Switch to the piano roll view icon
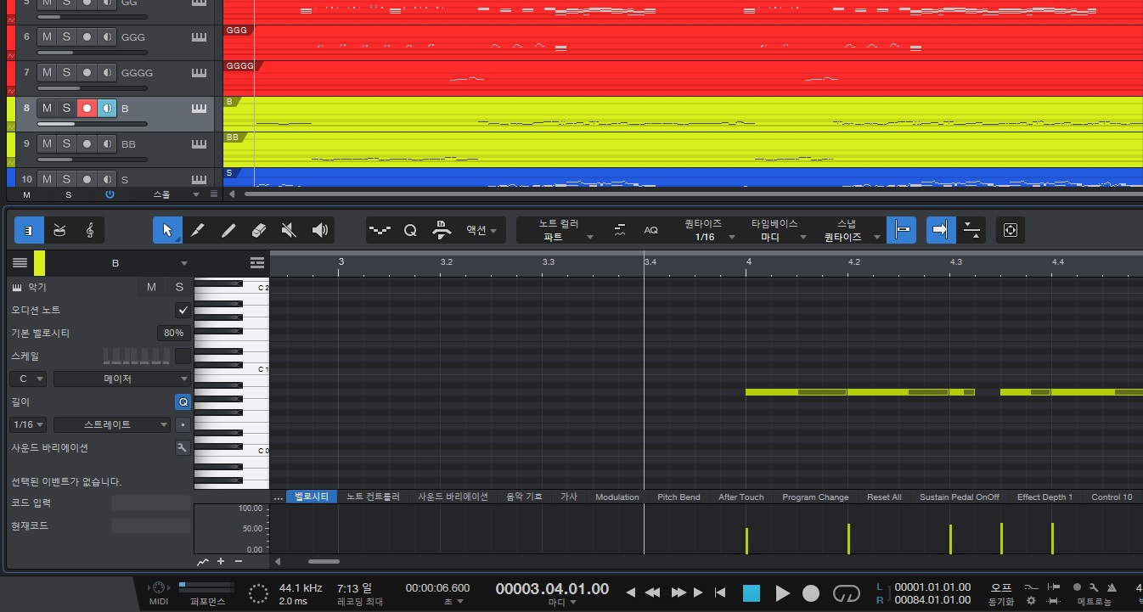Viewport: 1143px width, 612px height. pos(28,230)
